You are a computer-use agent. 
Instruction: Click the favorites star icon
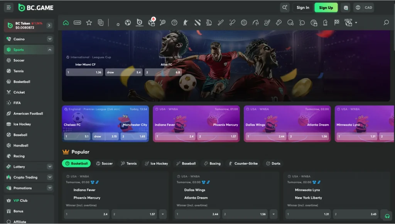(x=89, y=23)
